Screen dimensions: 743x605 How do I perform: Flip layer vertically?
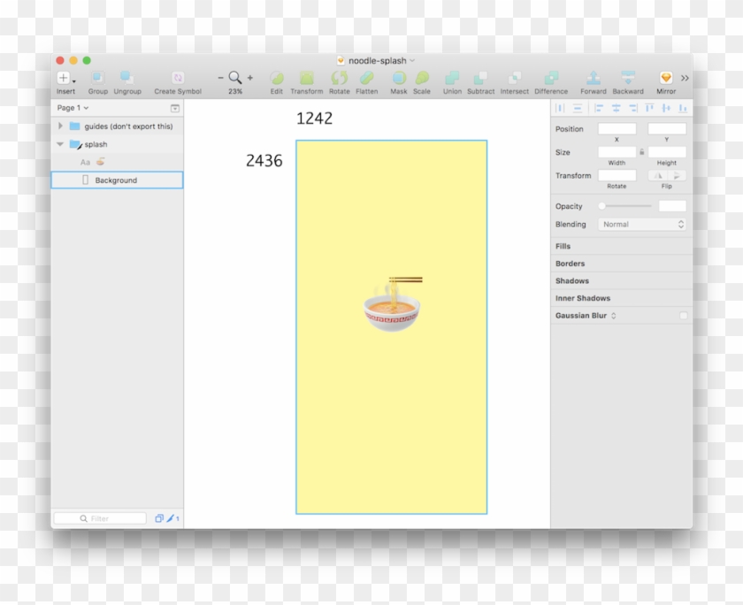tap(677, 175)
